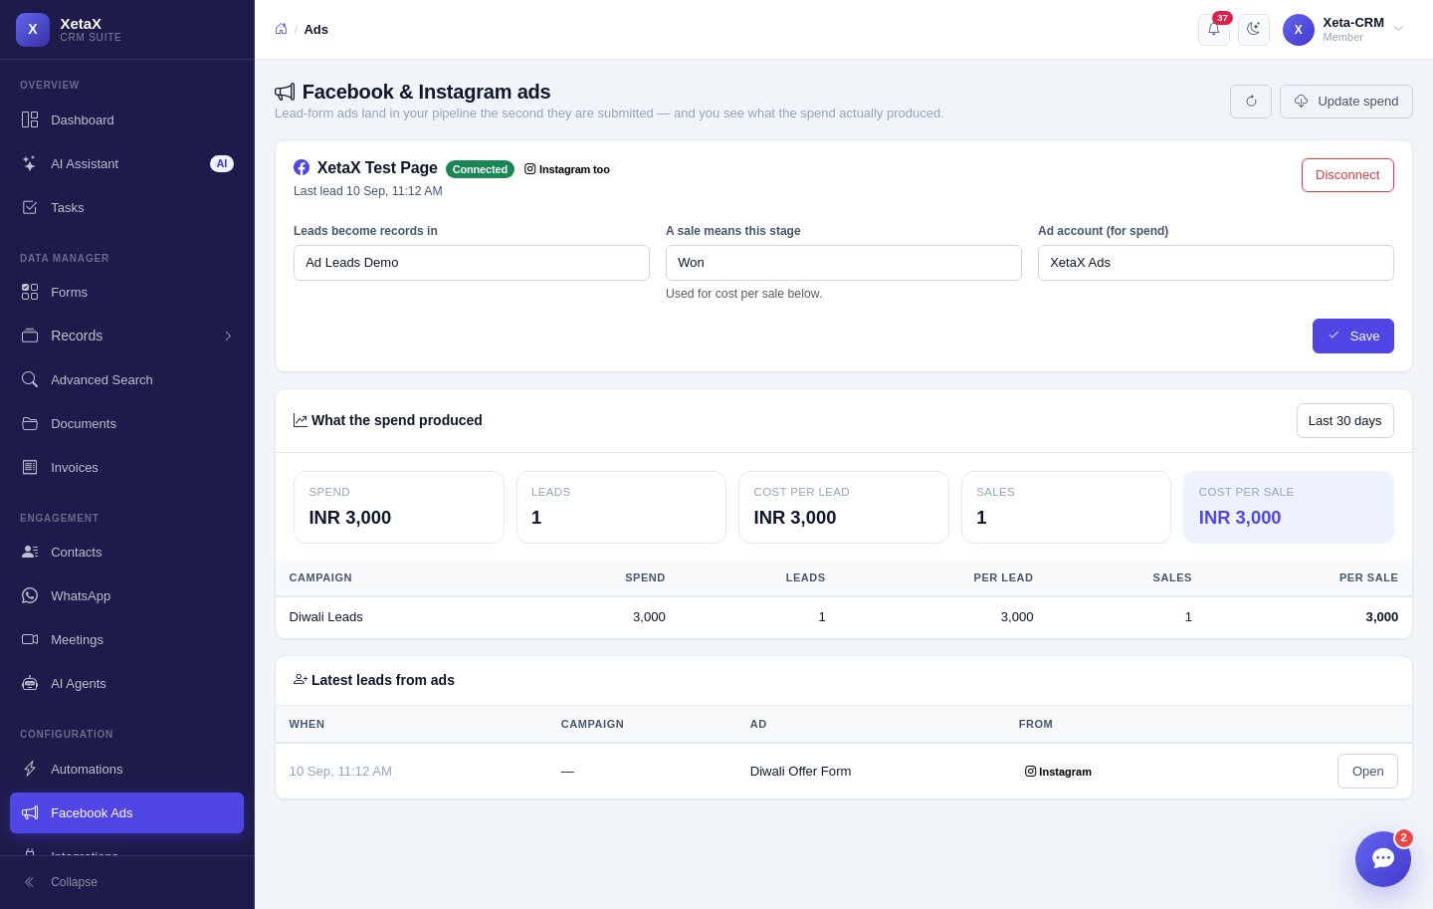Open Advanced Search page

[126, 379]
